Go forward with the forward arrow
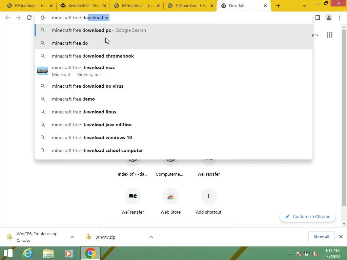The height and width of the screenshot is (260, 347). (x=18, y=18)
